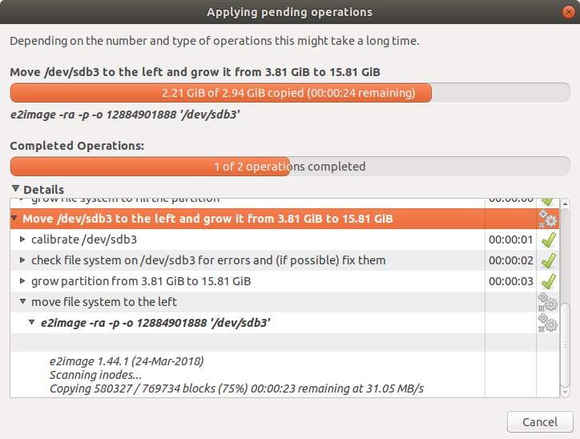Click the gears icon on the highlighted Move row
Image resolution: width=580 pixels, height=439 pixels.
tap(548, 219)
